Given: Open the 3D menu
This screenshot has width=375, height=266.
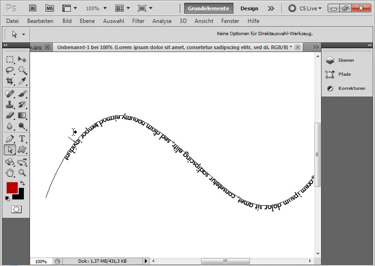Looking at the screenshot, I should pos(183,21).
